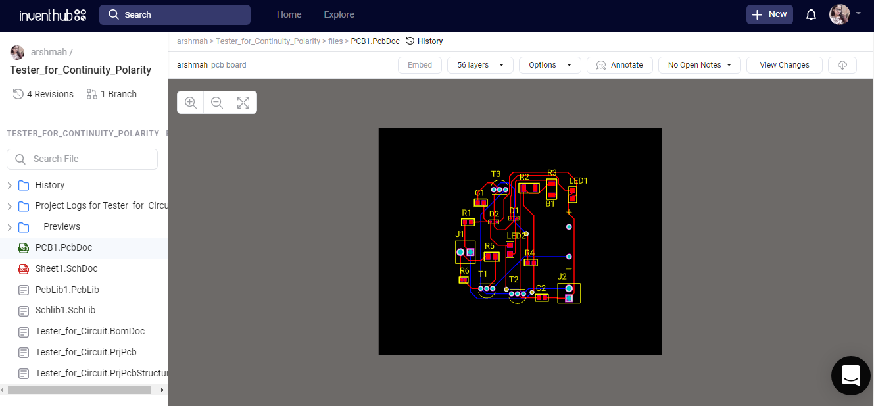Click the Schlib1.SchLib document icon
The width and height of the screenshot is (874, 406).
click(x=24, y=311)
